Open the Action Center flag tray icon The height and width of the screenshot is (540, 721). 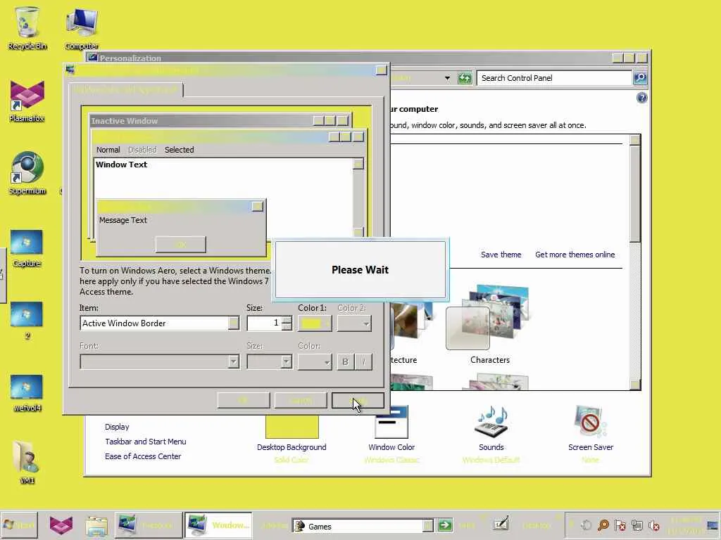pos(620,525)
